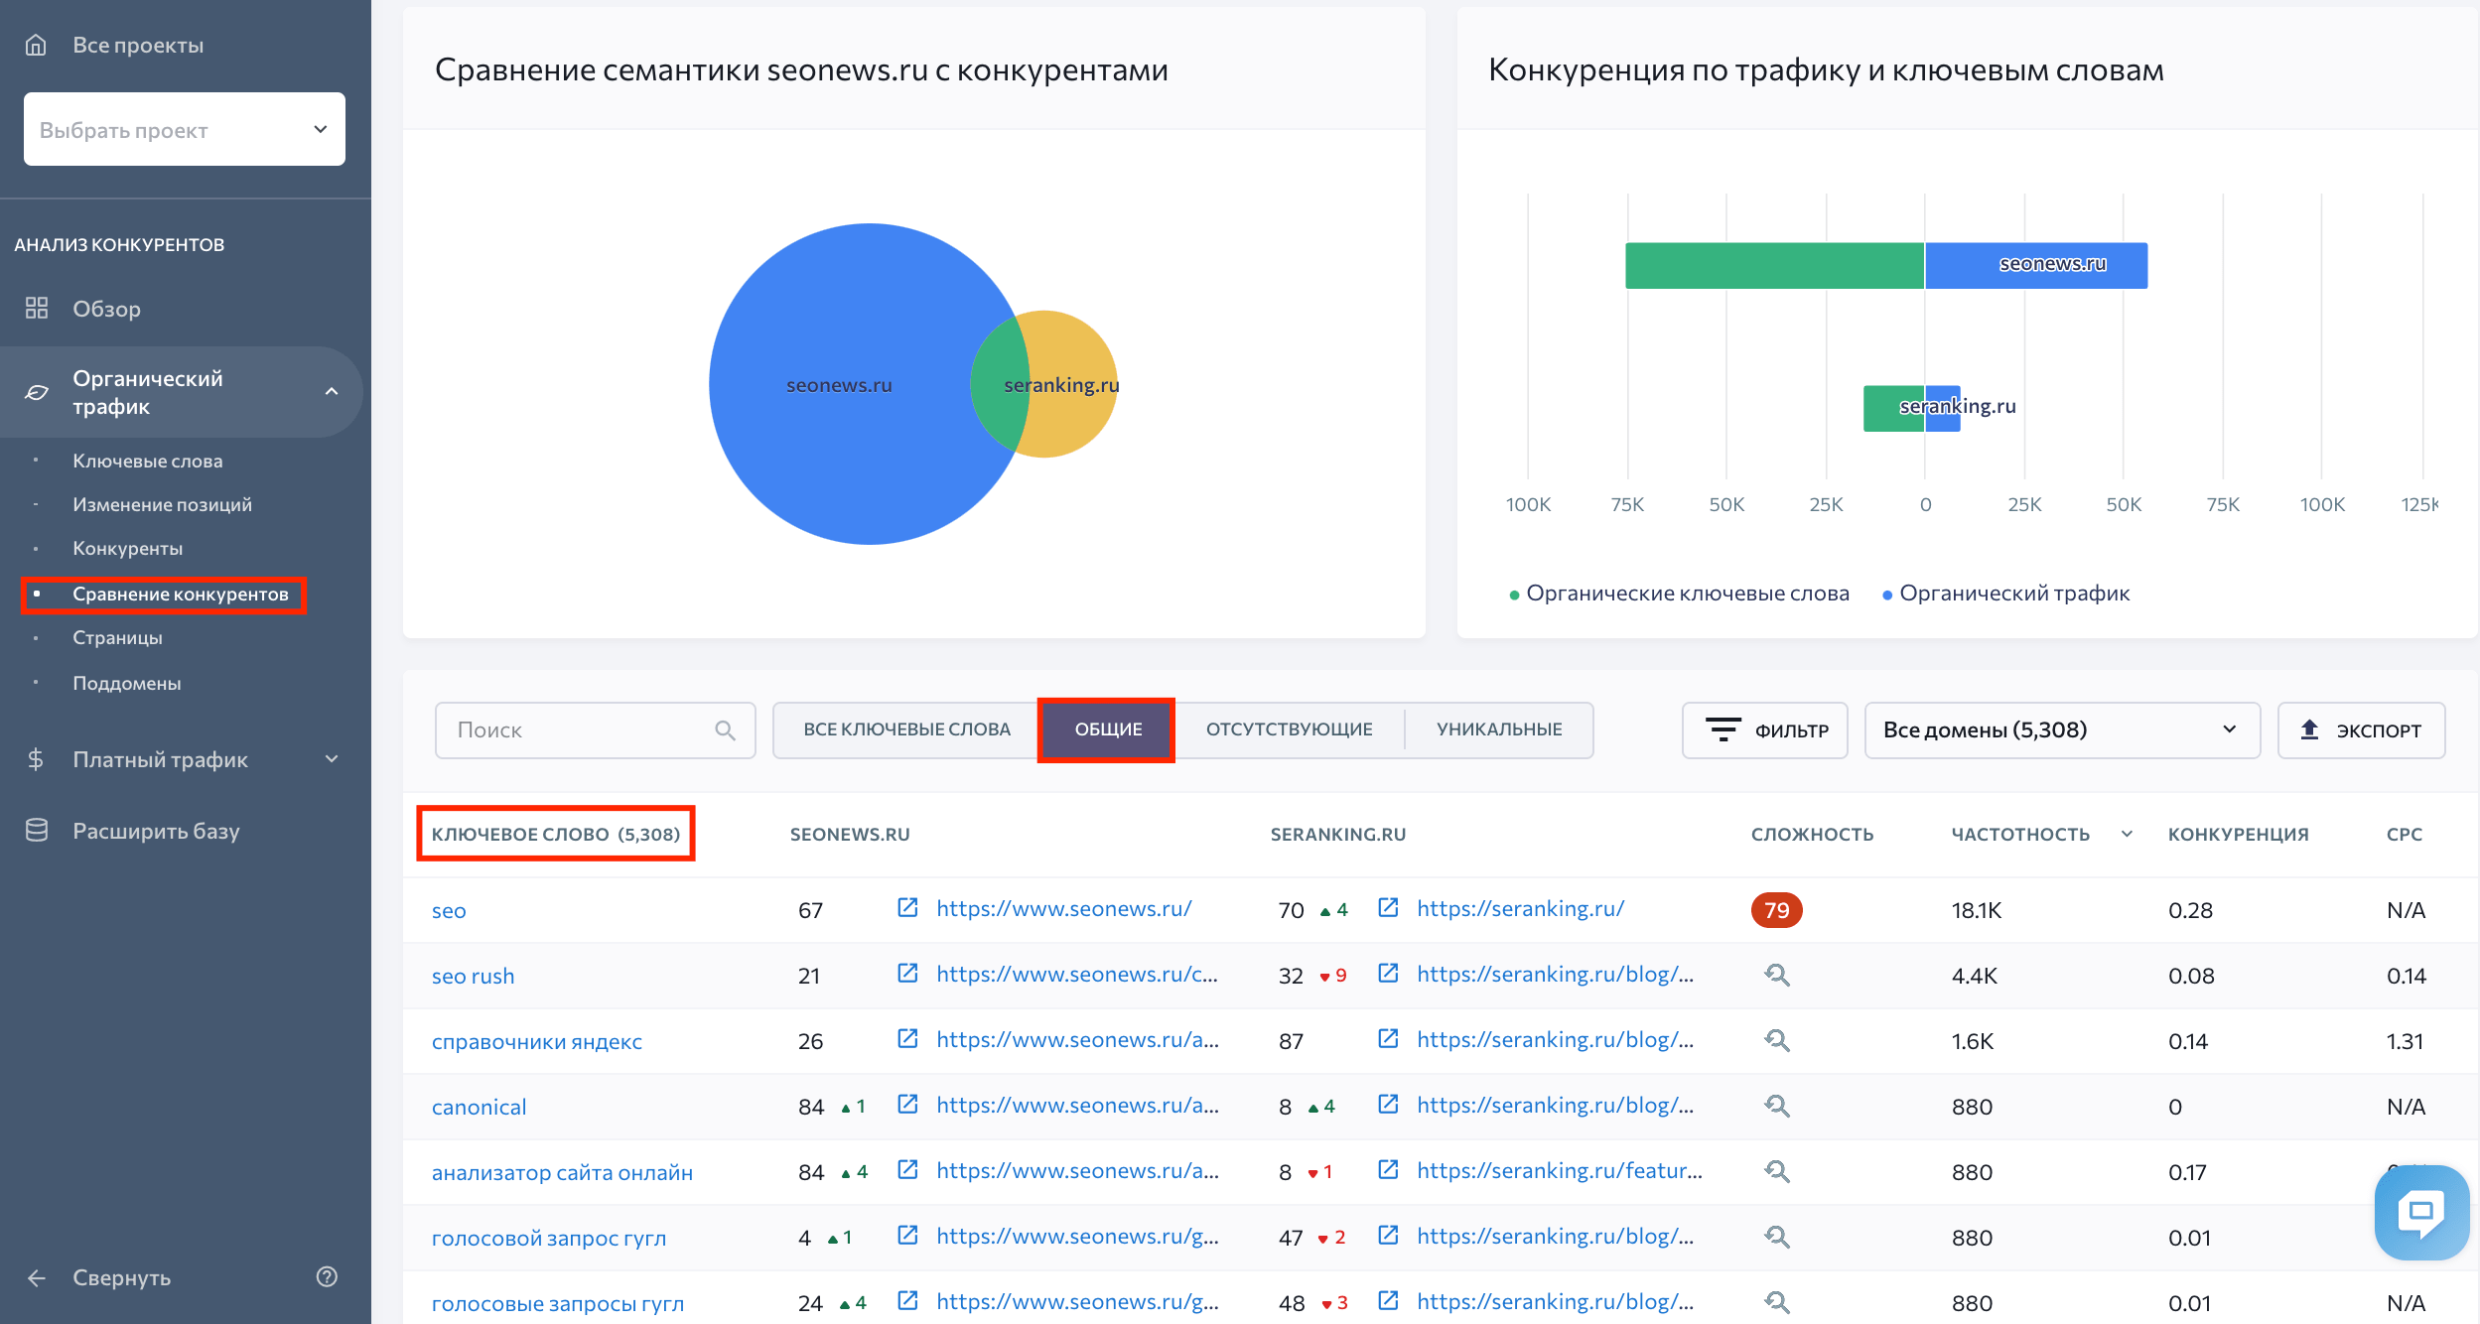Check difficulty magnifier icon for canonical
This screenshot has height=1324, width=2480.
(1777, 1106)
